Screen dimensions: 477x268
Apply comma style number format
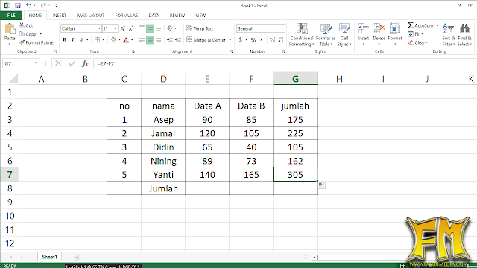click(261, 39)
